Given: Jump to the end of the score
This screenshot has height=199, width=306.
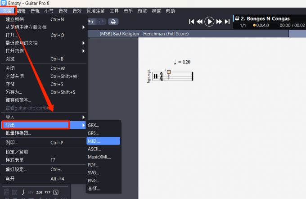Looking at the screenshot, I should 227,21.
